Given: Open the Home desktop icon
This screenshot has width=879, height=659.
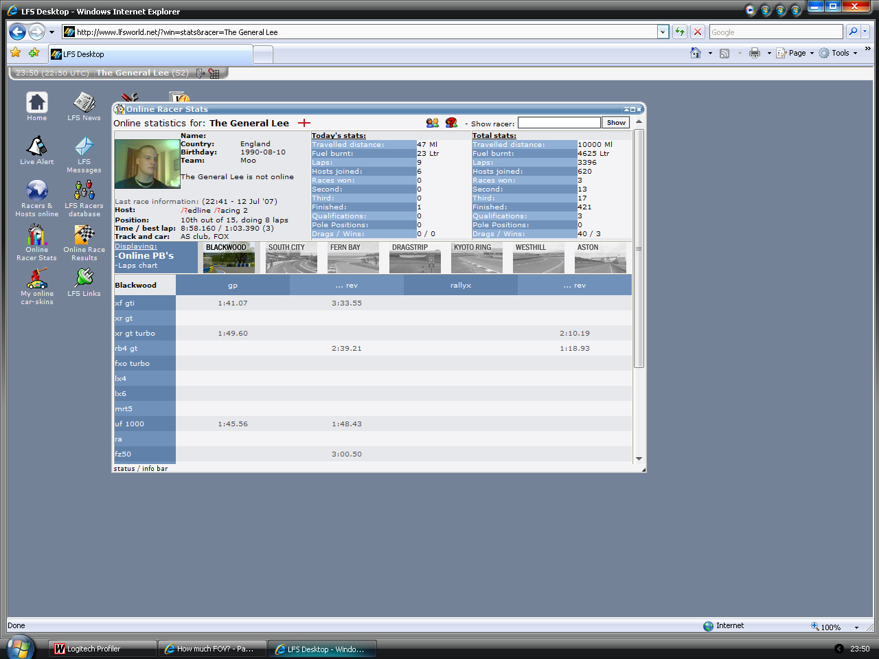Looking at the screenshot, I should point(37,106).
